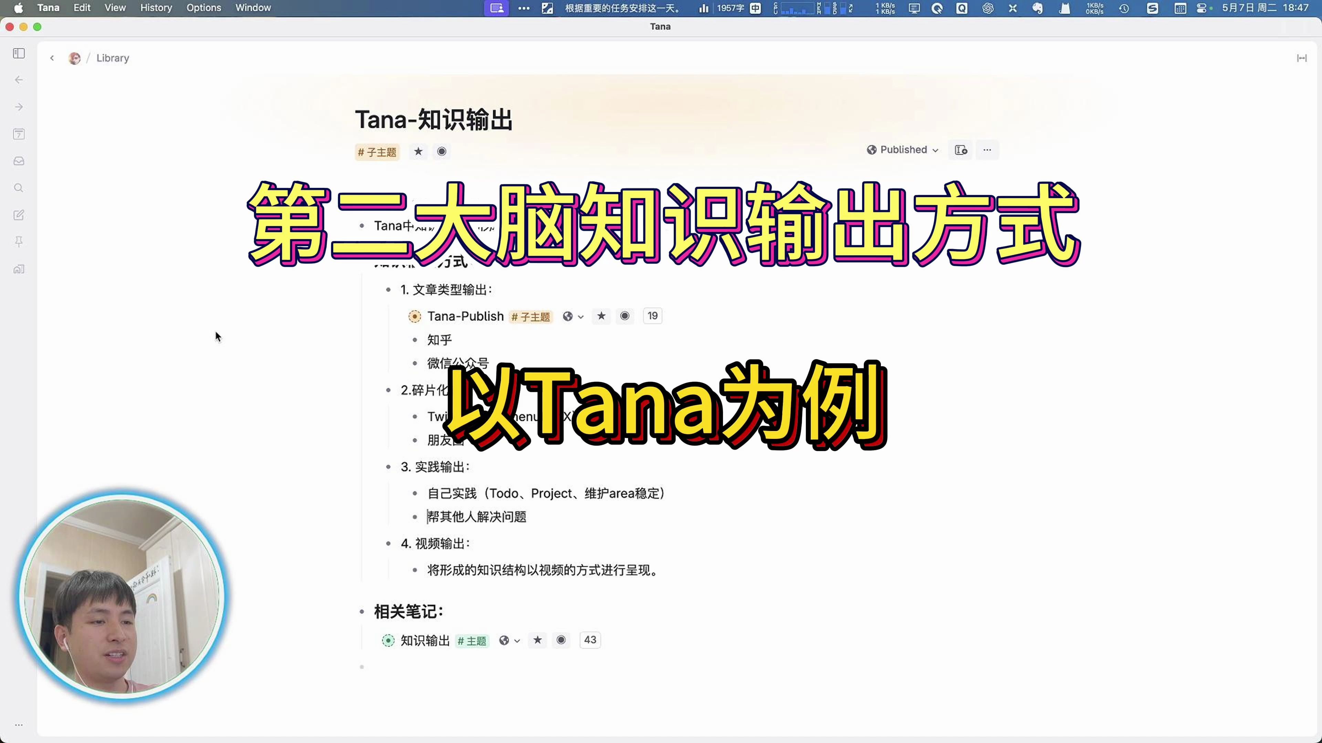
Task: Toggle circle-dot button beside title star
Action: coord(442,151)
